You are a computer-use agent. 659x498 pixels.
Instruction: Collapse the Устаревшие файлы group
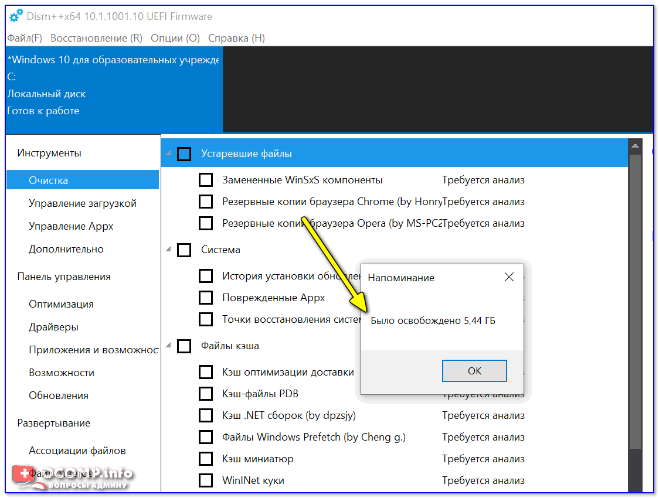(169, 154)
